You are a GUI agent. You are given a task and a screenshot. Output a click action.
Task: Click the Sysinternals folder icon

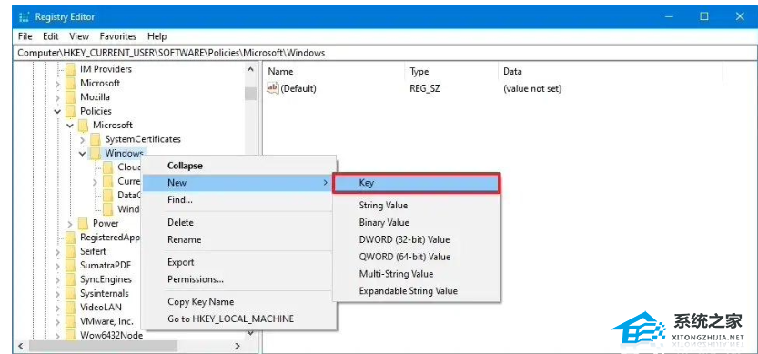[x=71, y=294]
